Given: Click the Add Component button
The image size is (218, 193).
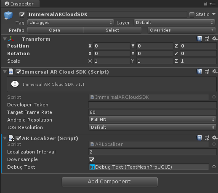Looking at the screenshot, I should coord(110,182).
